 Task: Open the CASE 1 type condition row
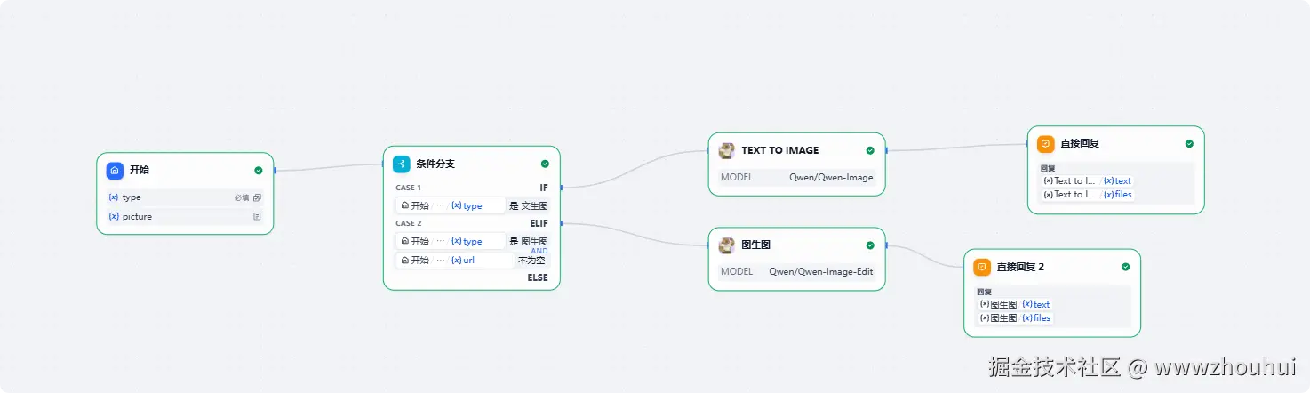(x=472, y=205)
